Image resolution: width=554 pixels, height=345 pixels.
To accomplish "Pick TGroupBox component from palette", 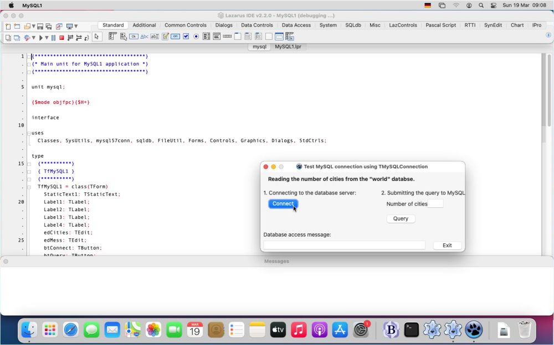I will click(x=238, y=36).
